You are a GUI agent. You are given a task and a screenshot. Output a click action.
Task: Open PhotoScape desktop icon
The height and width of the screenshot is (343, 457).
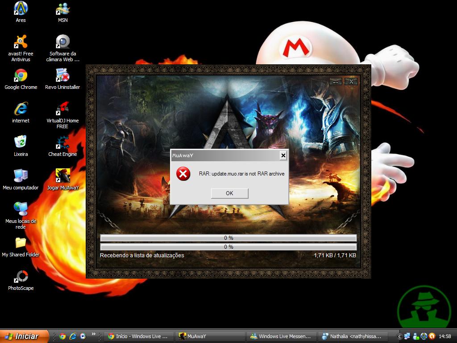pyautogui.click(x=21, y=276)
